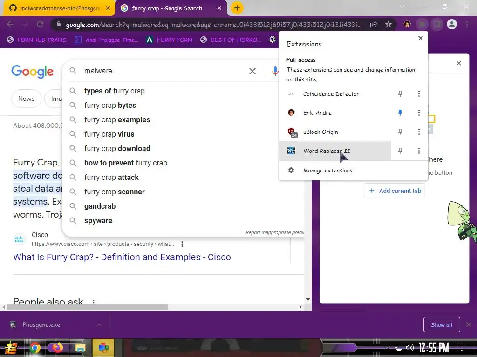Pin the uBlock Origin extension

coord(400,132)
